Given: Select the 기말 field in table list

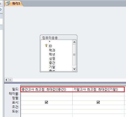Looking at the screenshot, I should (x=52, y=67).
